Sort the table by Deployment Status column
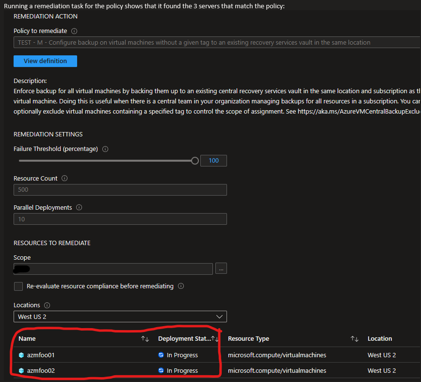The image size is (421, 382). (x=215, y=339)
